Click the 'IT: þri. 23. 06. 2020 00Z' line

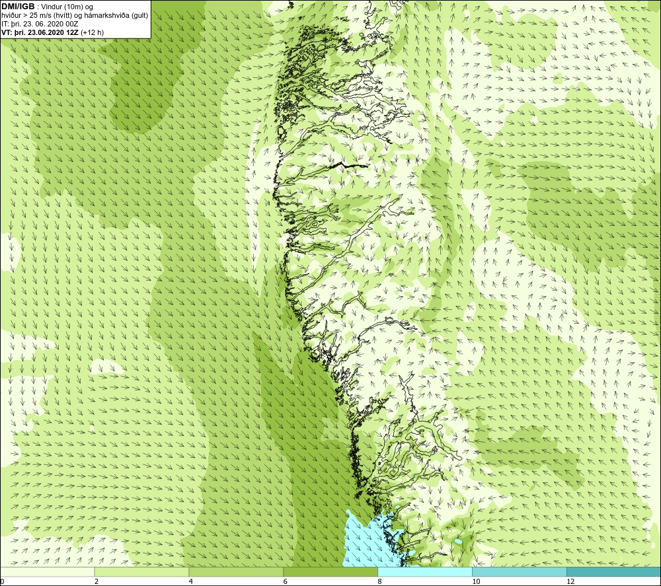[x=40, y=24]
